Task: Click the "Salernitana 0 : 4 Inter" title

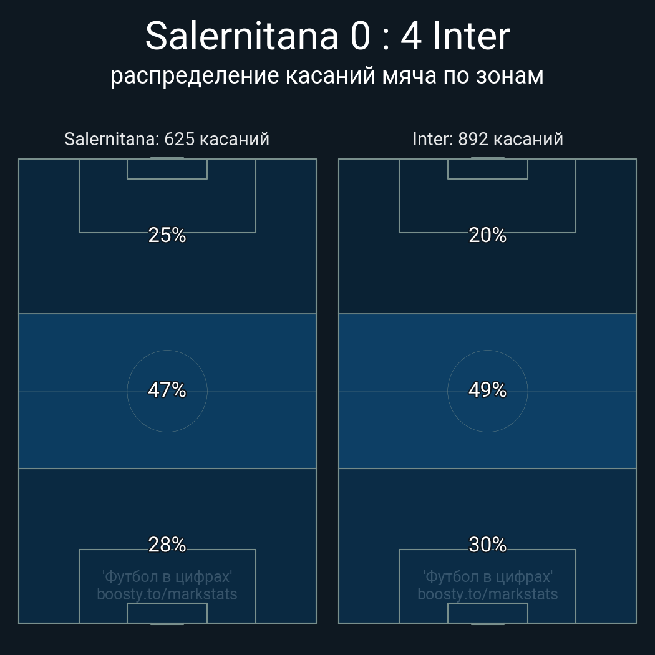Action: pyautogui.click(x=327, y=36)
